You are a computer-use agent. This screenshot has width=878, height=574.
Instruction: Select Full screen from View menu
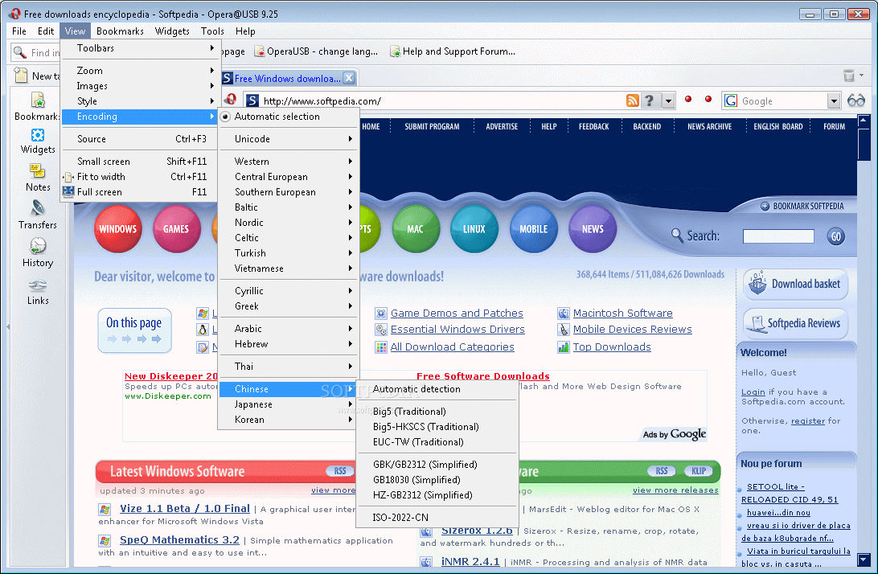139,192
